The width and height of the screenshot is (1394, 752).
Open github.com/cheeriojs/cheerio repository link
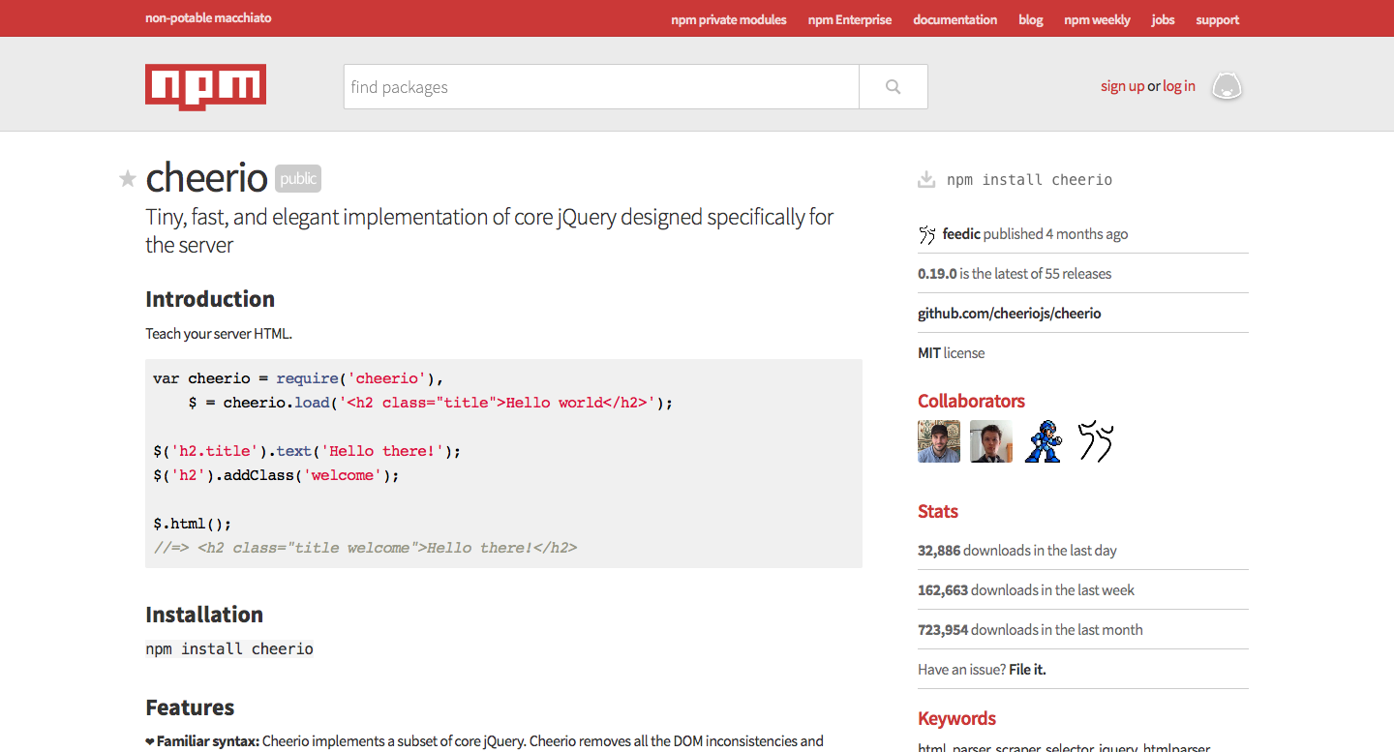[x=1009, y=314]
